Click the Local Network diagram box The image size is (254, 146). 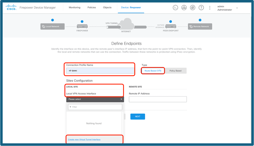(x=52, y=26)
